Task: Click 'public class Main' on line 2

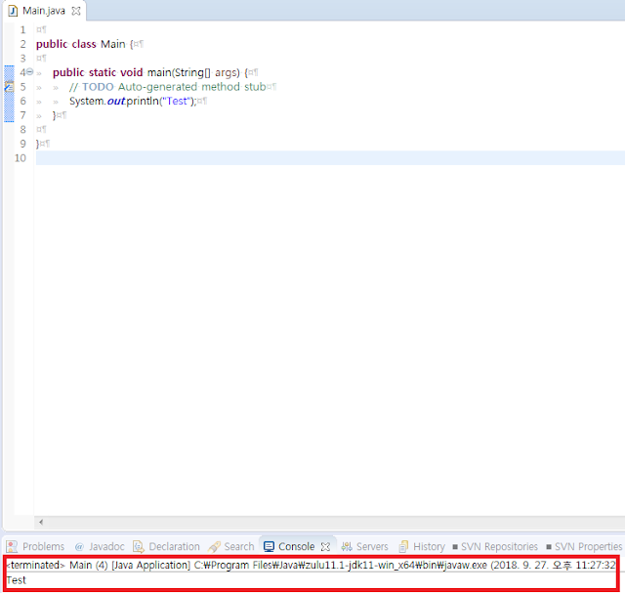Action: tap(81, 44)
